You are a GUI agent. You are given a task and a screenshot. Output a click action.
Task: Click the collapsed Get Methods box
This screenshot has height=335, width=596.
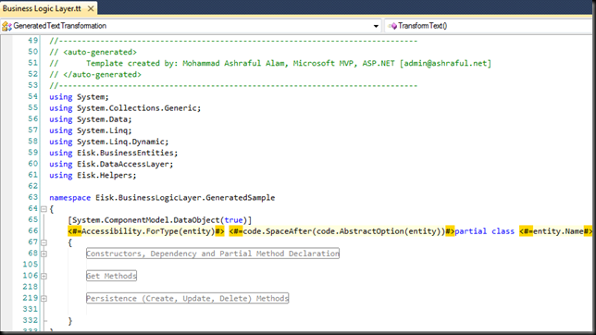(x=111, y=276)
